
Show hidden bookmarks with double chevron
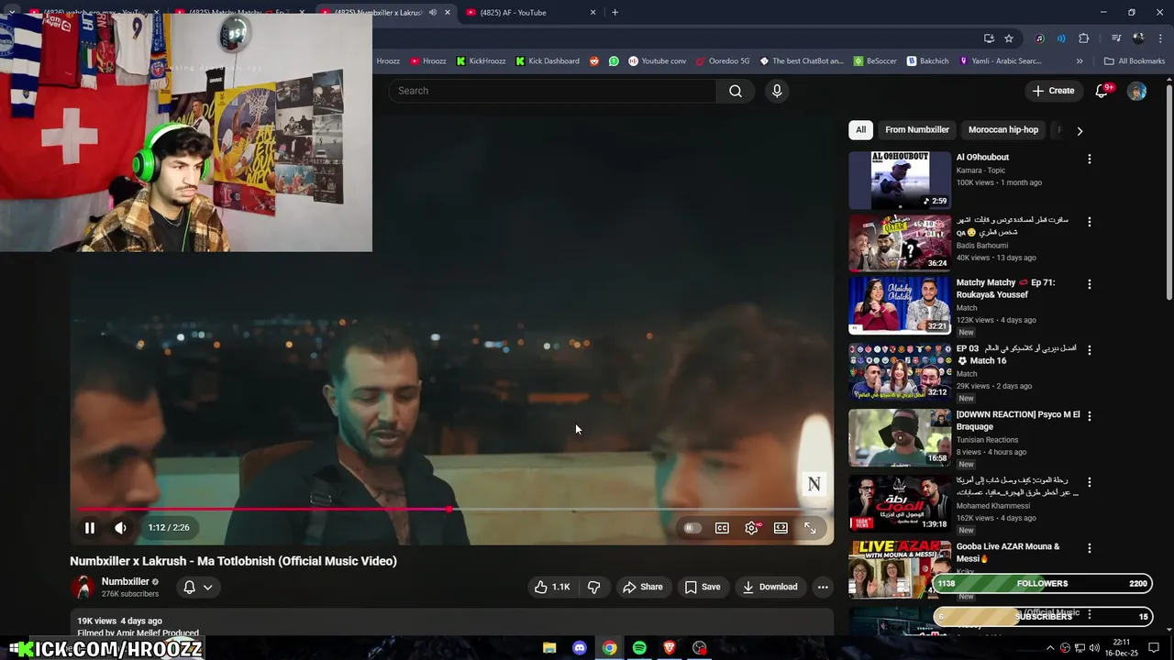click(x=1080, y=61)
